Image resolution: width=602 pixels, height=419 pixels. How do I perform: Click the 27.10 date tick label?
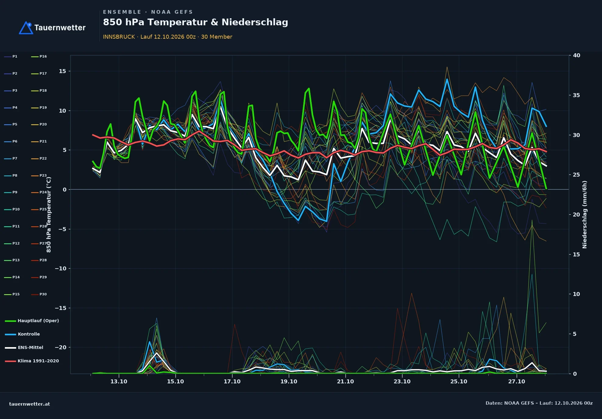coord(517,382)
